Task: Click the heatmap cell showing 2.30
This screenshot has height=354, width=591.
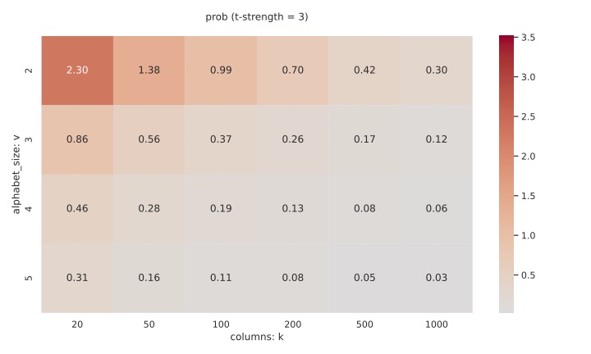Action: click(77, 70)
